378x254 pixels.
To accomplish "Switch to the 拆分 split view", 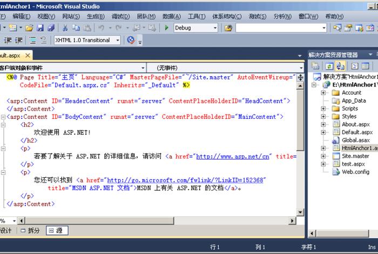I will click(x=30, y=231).
